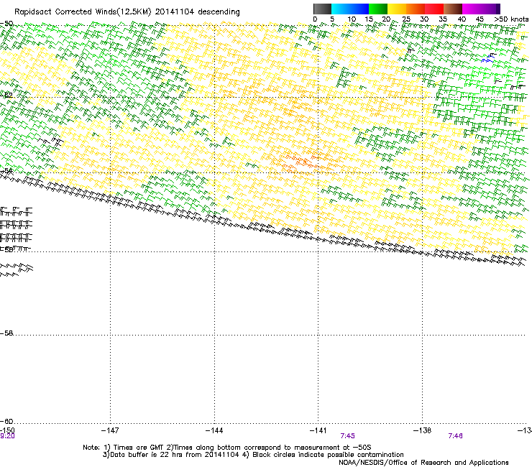Click the '-58' latitude axis label
This screenshot has width=532, height=467.
[6, 333]
